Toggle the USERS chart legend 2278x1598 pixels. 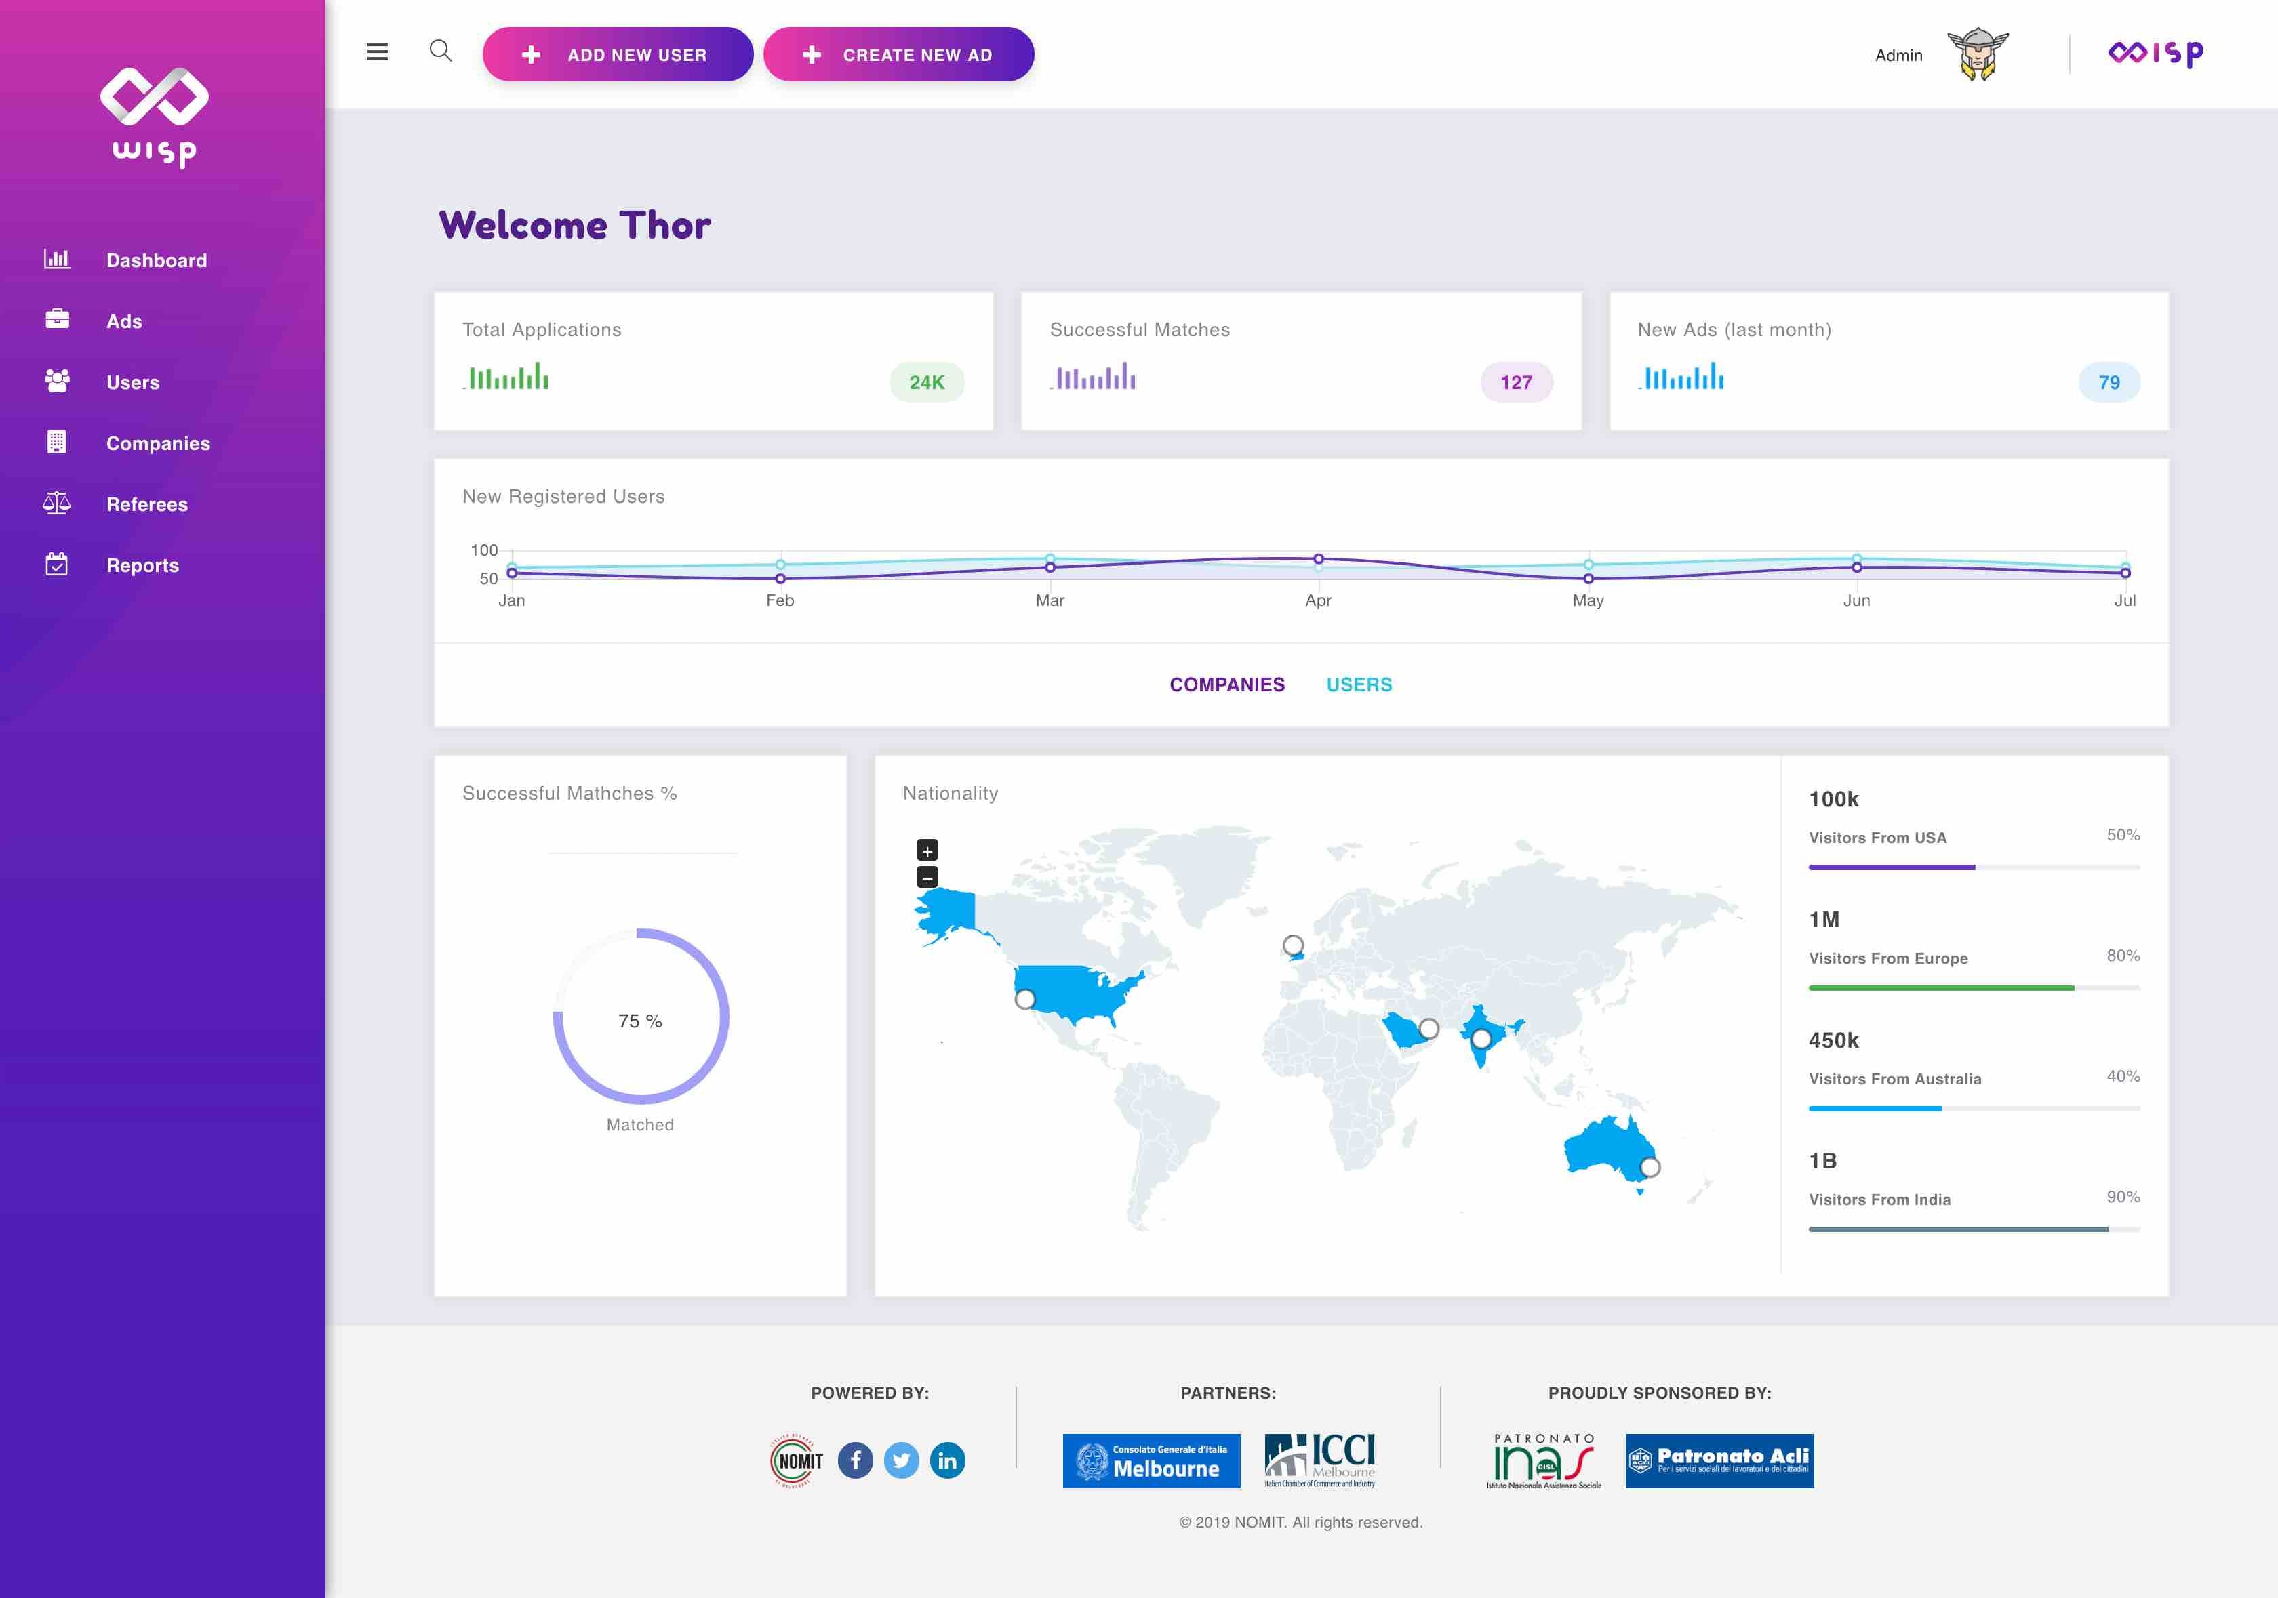coord(1358,684)
